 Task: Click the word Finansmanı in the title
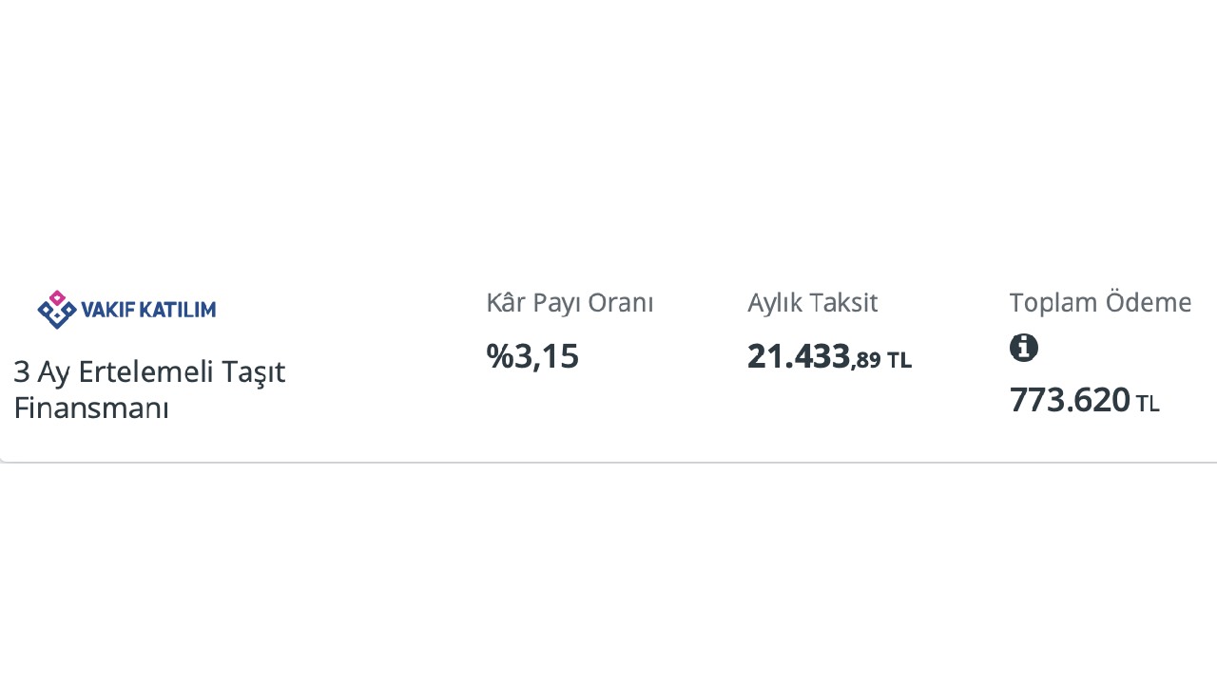point(91,408)
